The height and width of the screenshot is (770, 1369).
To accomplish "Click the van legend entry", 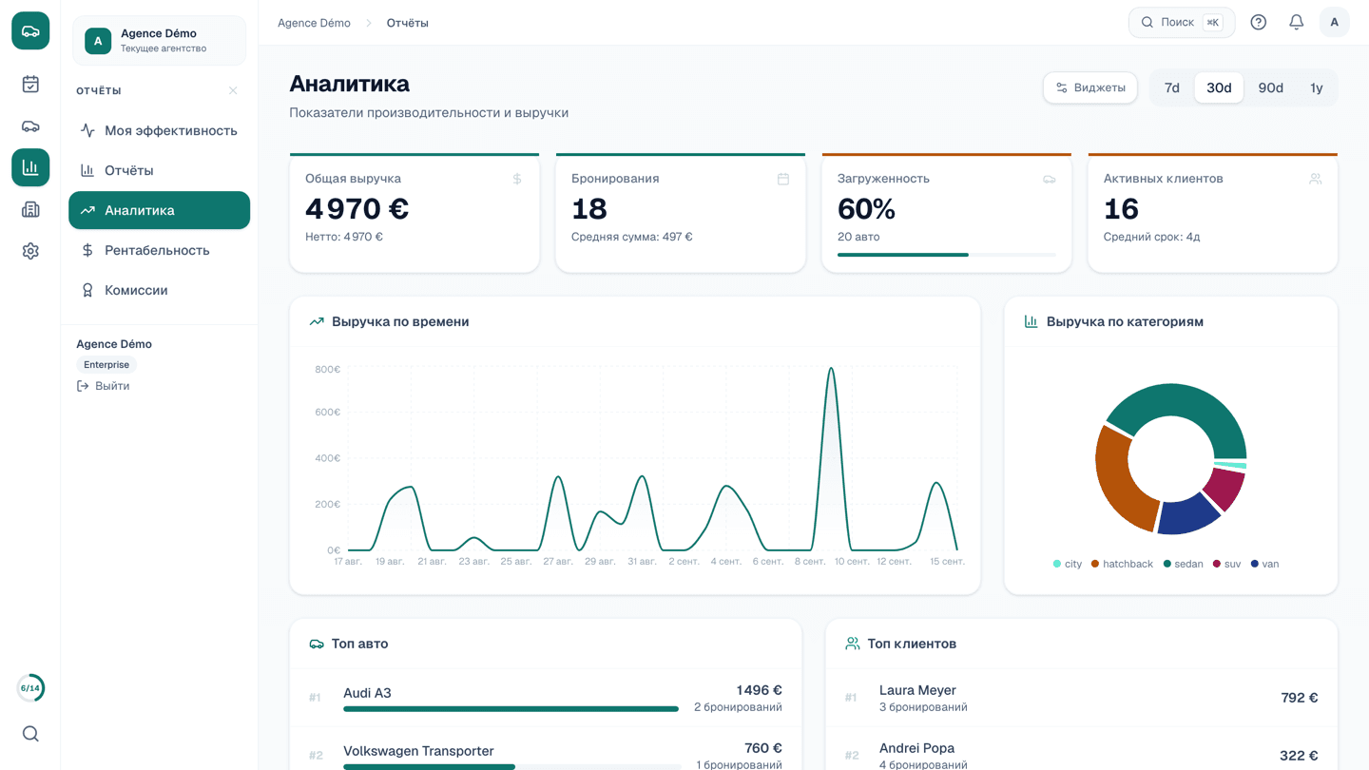I will click(x=1264, y=564).
